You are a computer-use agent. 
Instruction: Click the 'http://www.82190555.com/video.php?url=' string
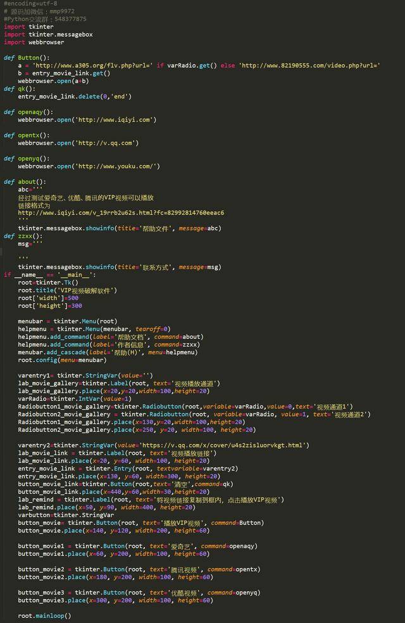(309, 66)
